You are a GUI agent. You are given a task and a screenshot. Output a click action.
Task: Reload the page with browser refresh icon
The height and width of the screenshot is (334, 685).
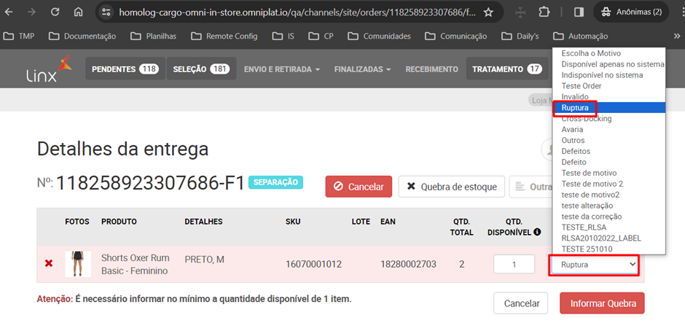(x=55, y=12)
